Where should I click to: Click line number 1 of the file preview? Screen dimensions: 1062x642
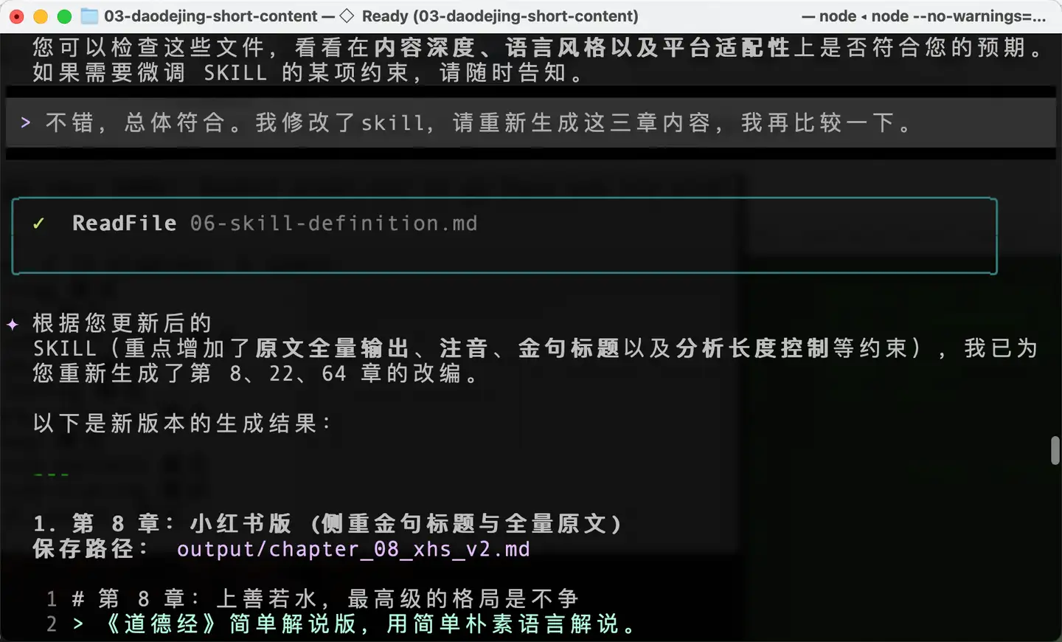pyautogui.click(x=52, y=599)
